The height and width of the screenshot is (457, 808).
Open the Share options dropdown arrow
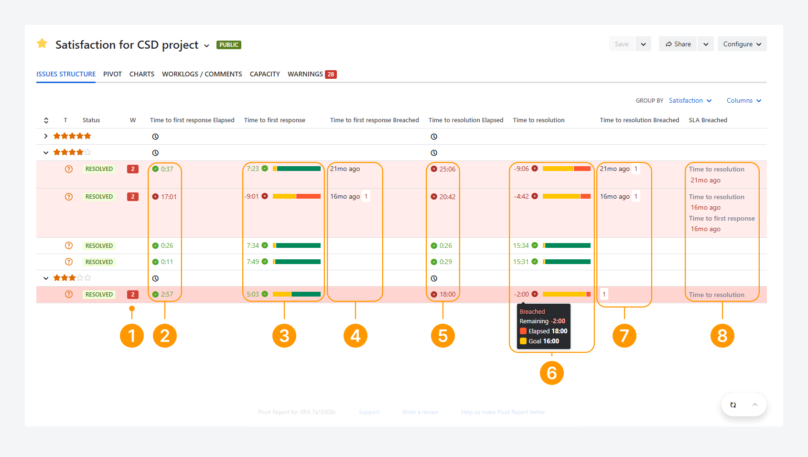pos(706,44)
